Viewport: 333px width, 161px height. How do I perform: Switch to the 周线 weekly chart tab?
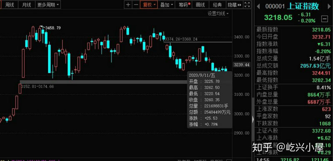click(9, 5)
